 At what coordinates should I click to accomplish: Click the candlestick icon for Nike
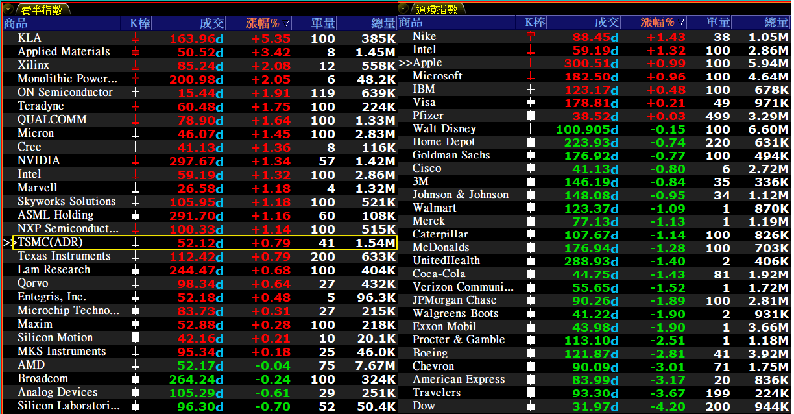[x=531, y=37]
